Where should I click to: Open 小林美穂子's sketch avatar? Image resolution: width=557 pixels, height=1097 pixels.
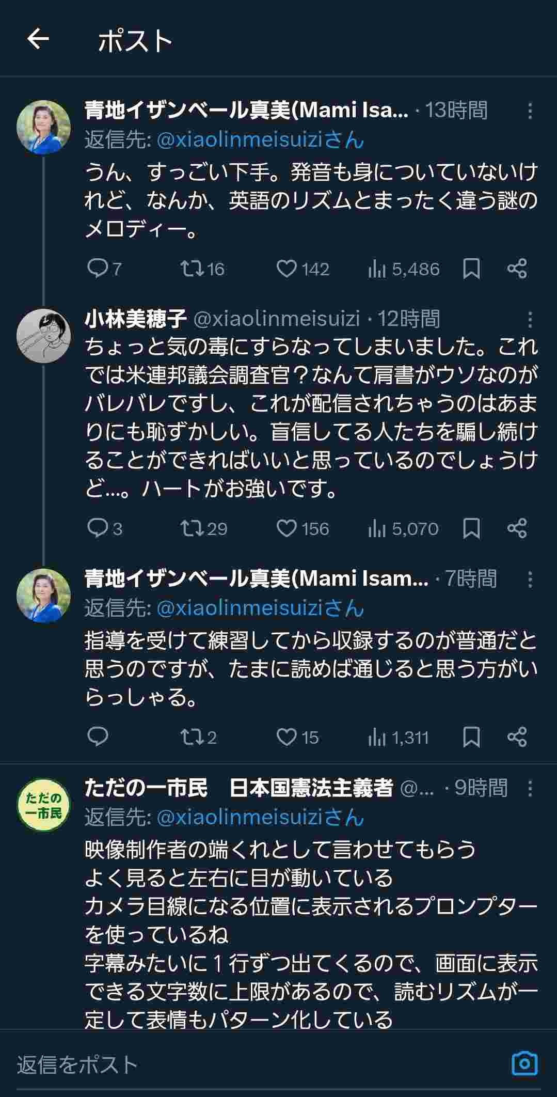point(43,337)
